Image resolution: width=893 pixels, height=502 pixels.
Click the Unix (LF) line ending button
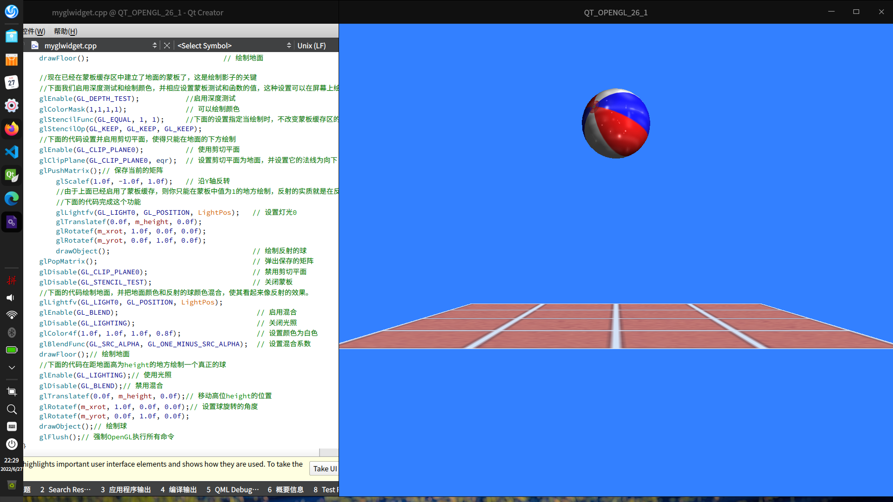[x=311, y=46]
